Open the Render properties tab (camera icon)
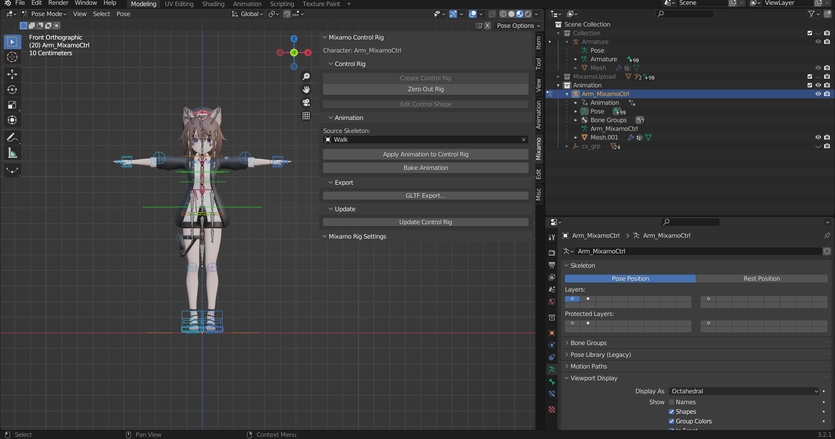 click(x=551, y=252)
